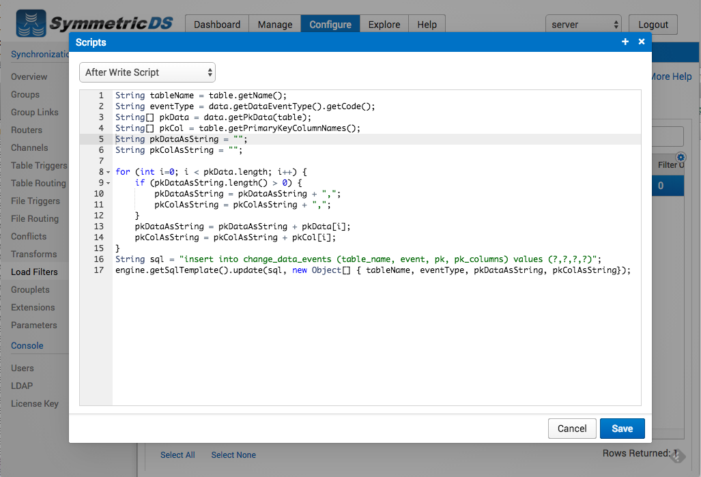Viewport: 701px width, 477px height.
Task: Open the More Help link
Action: [x=672, y=76]
